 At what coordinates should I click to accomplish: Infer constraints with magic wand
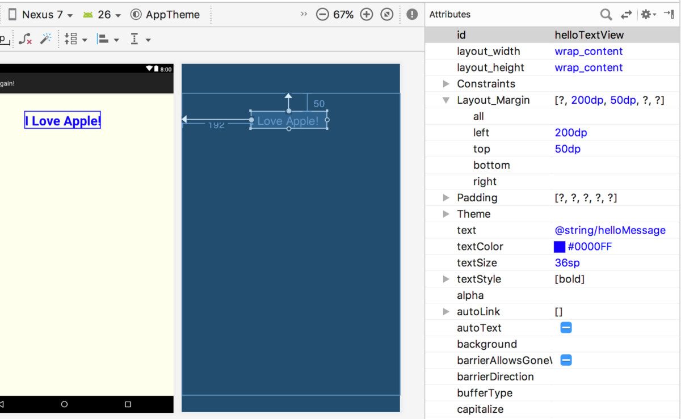coord(46,39)
